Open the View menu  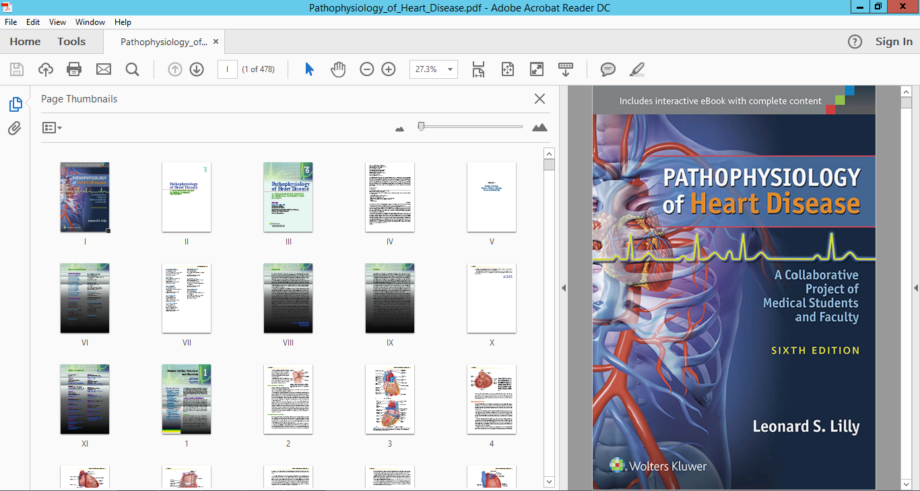(58, 22)
